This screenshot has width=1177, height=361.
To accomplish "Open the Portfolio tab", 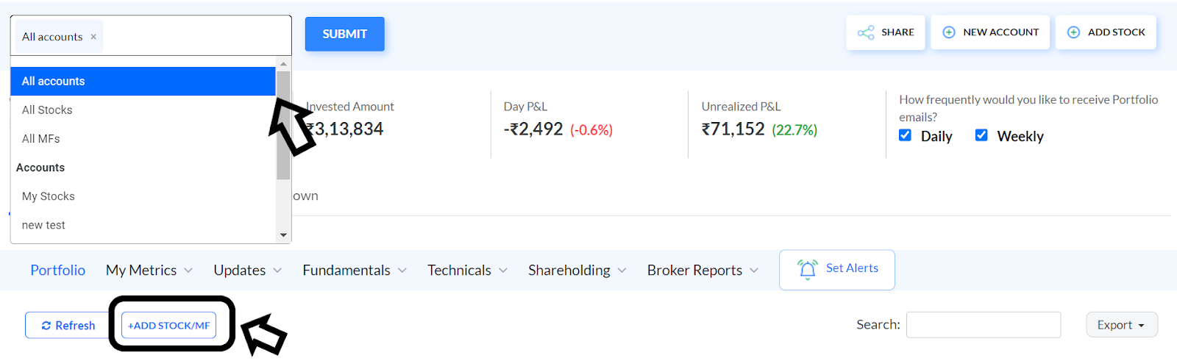I will pos(58,271).
